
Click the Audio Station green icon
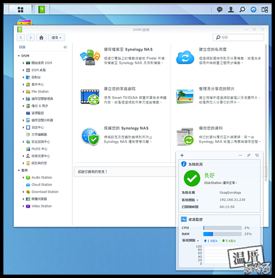[x=28, y=178]
